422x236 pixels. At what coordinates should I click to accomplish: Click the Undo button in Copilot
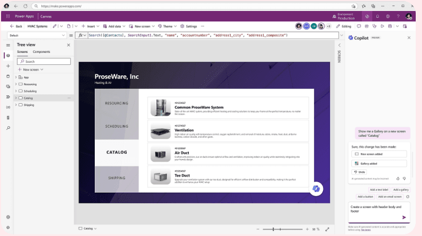coord(360,172)
